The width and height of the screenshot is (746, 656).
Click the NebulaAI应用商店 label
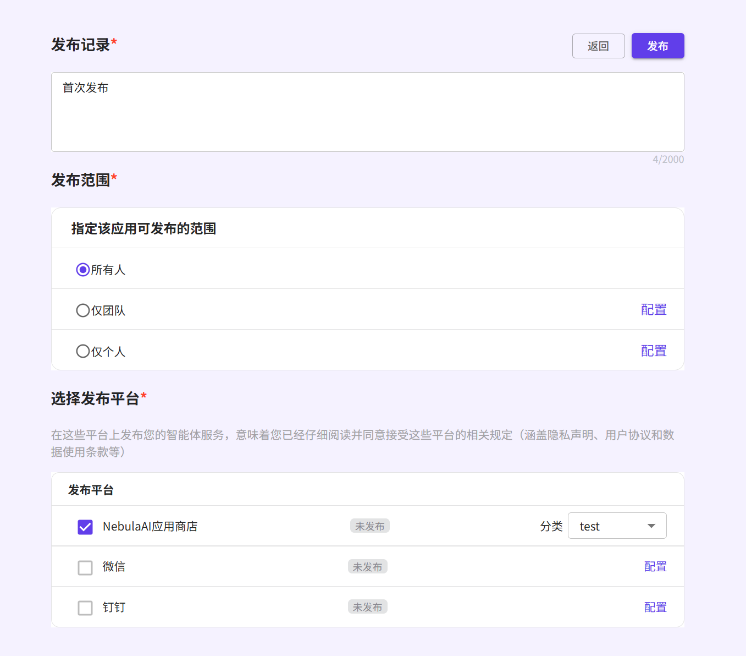[x=150, y=527]
